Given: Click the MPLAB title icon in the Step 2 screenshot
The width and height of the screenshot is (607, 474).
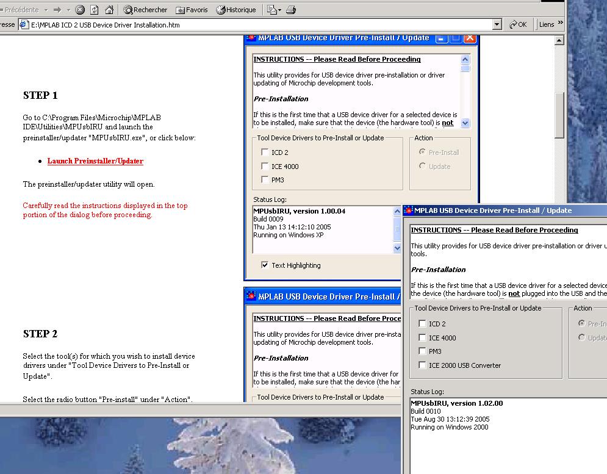Looking at the screenshot, I should [x=251, y=296].
